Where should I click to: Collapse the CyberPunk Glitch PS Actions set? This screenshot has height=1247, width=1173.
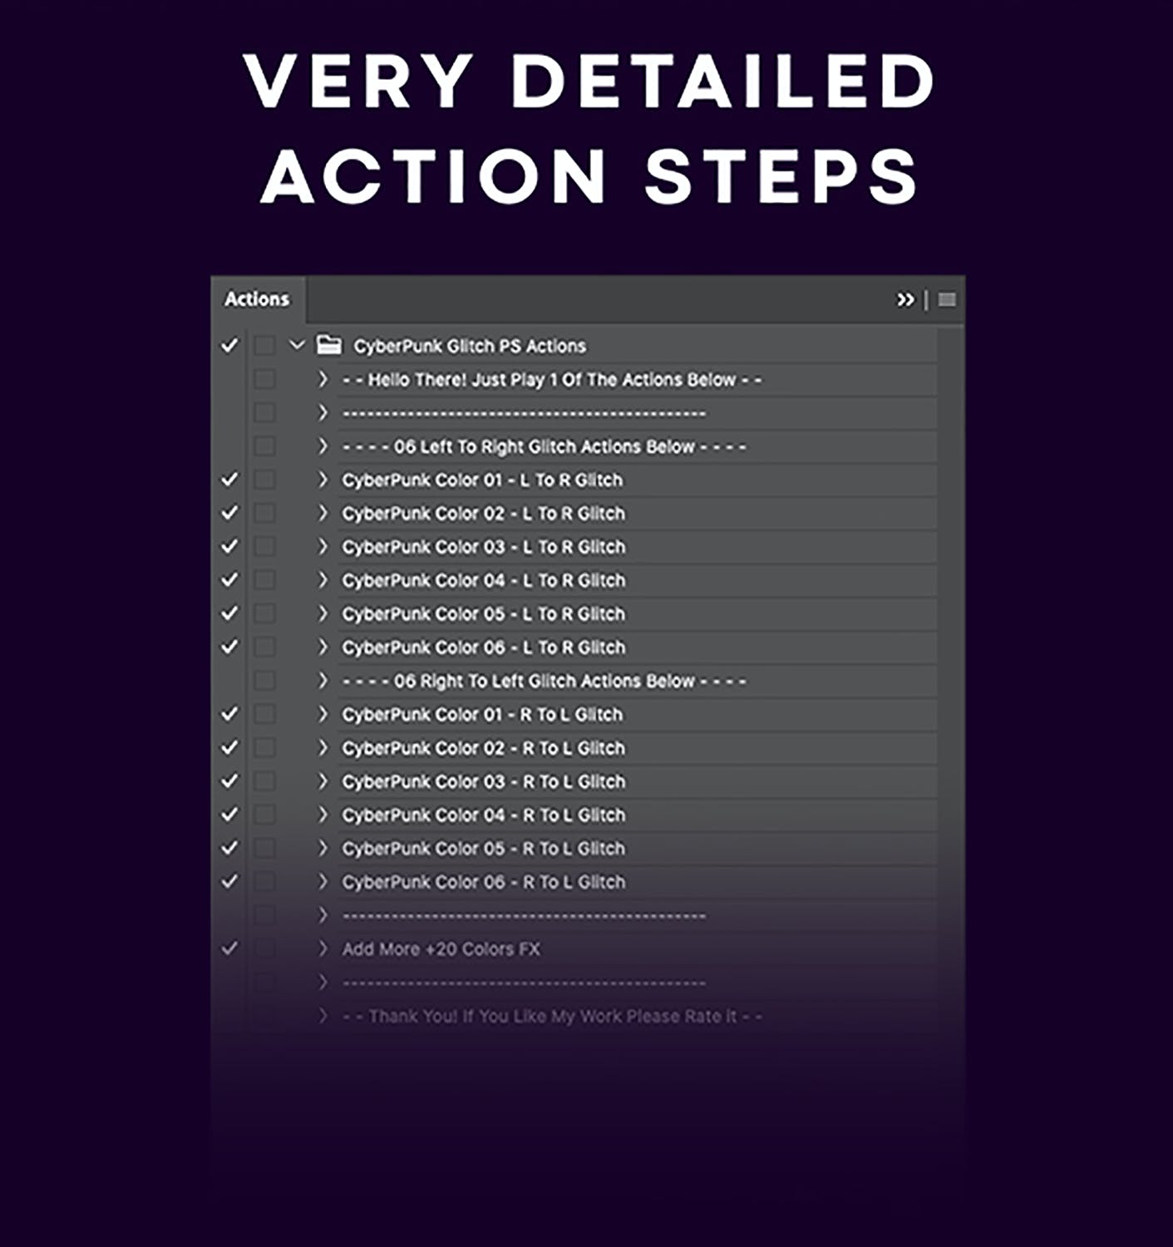297,345
